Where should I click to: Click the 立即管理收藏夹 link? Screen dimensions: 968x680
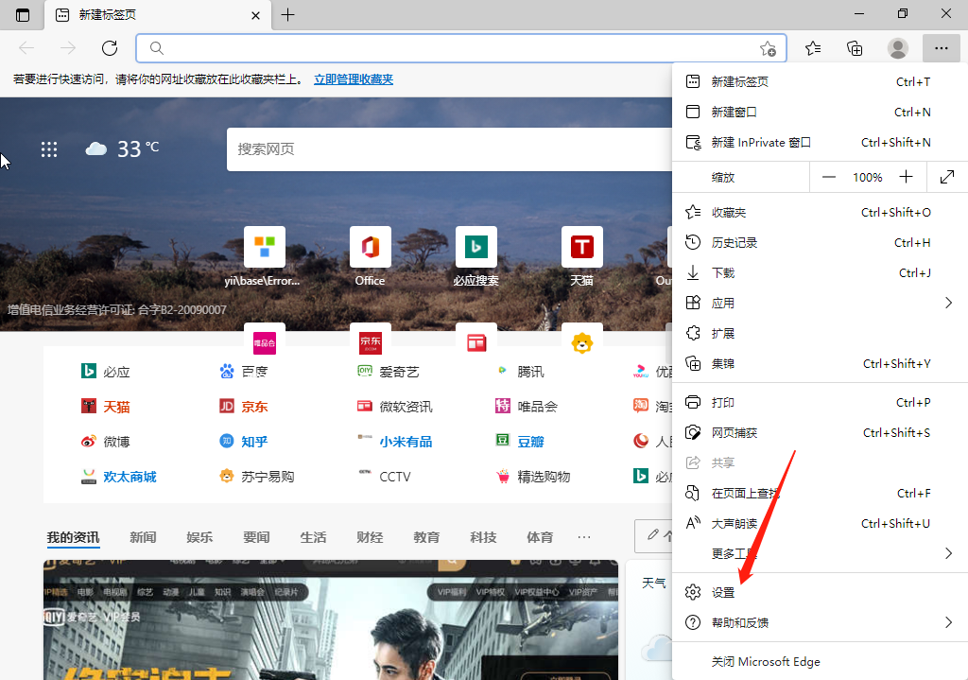pos(354,79)
